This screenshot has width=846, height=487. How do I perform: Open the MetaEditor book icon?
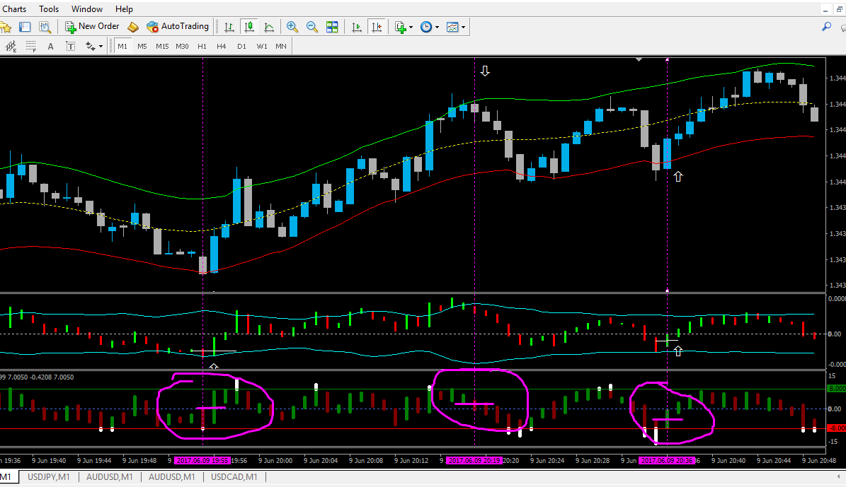pyautogui.click(x=132, y=27)
